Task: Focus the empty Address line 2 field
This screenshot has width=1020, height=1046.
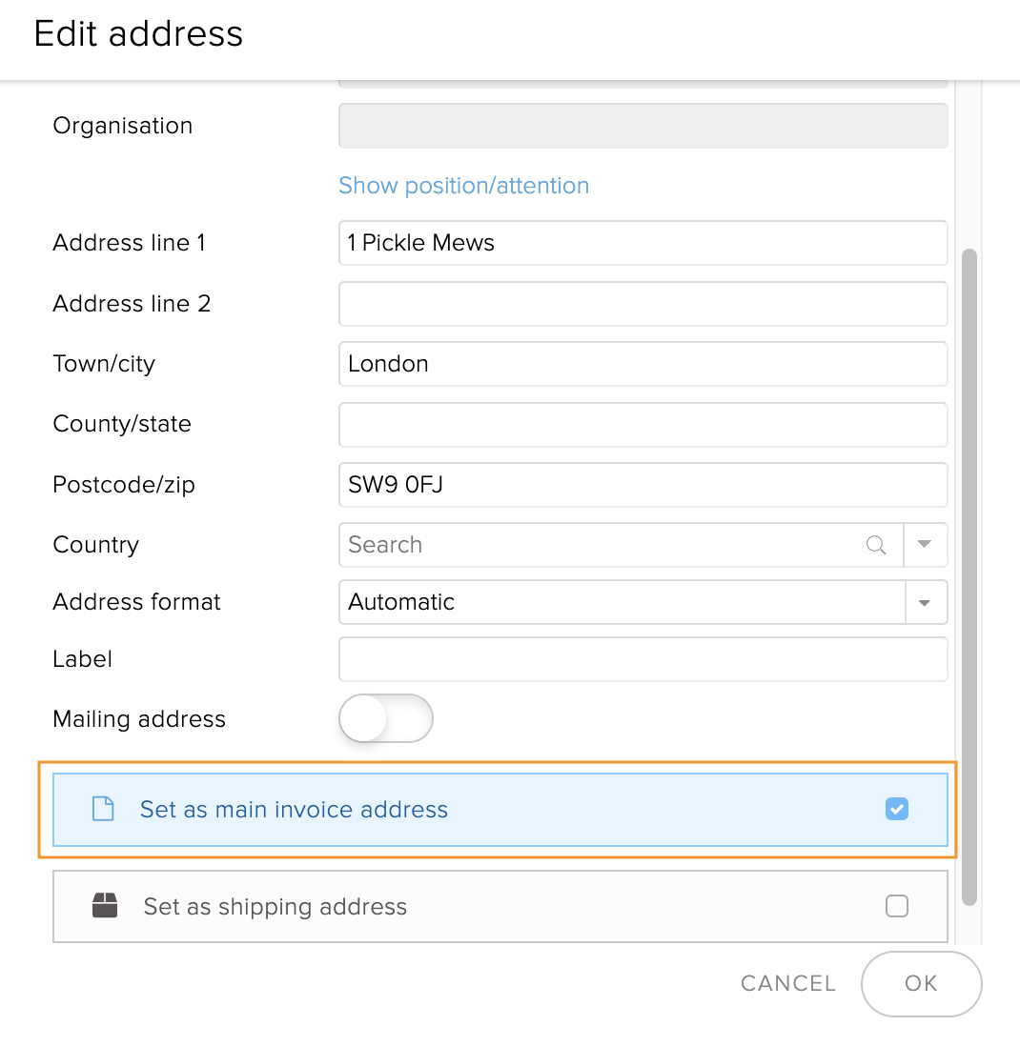Action: (643, 304)
